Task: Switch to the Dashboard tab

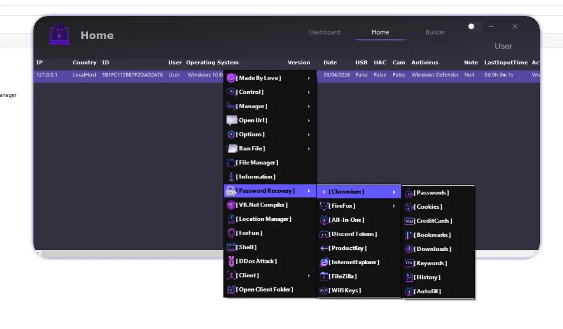Action: 324,32
